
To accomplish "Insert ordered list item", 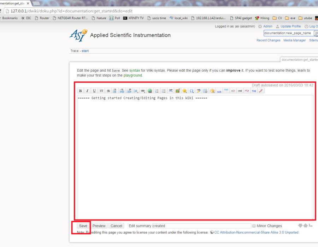I will point(157,91).
